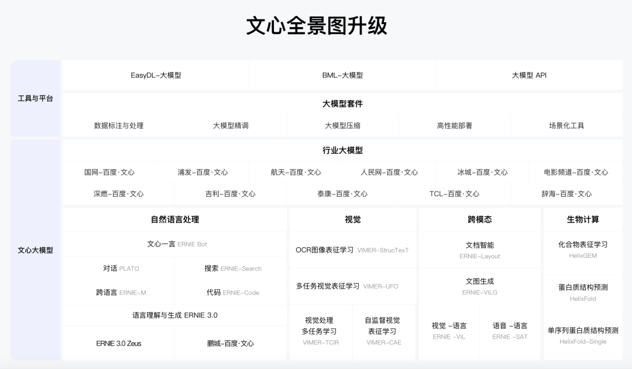Select the EasyDL-大模型 platform entry
Screen dimensions: 632x369
pos(156,75)
